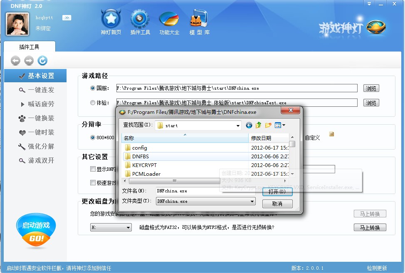This screenshot has width=405, height=273.
Task: Select 基本设置 in the sidebar
Action: point(35,76)
